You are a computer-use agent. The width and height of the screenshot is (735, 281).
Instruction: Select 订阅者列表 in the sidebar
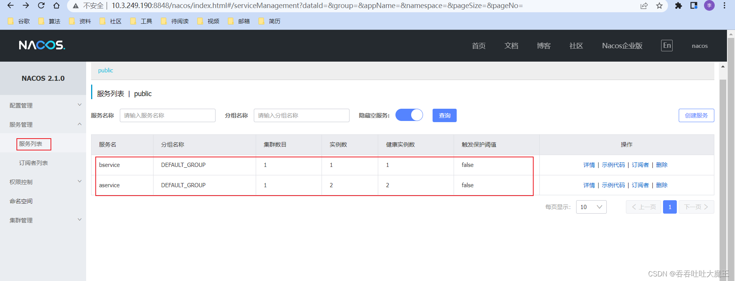34,163
